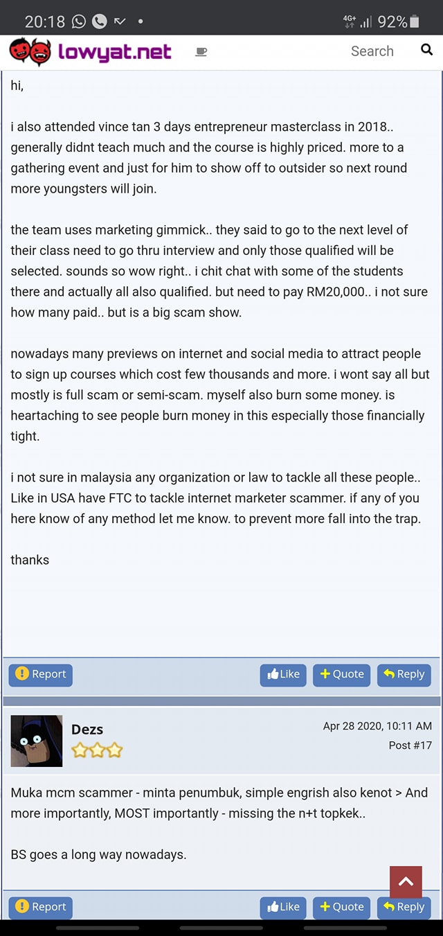The height and width of the screenshot is (936, 443).
Task: Click Dezs's three-star rating
Action: pyautogui.click(x=97, y=750)
